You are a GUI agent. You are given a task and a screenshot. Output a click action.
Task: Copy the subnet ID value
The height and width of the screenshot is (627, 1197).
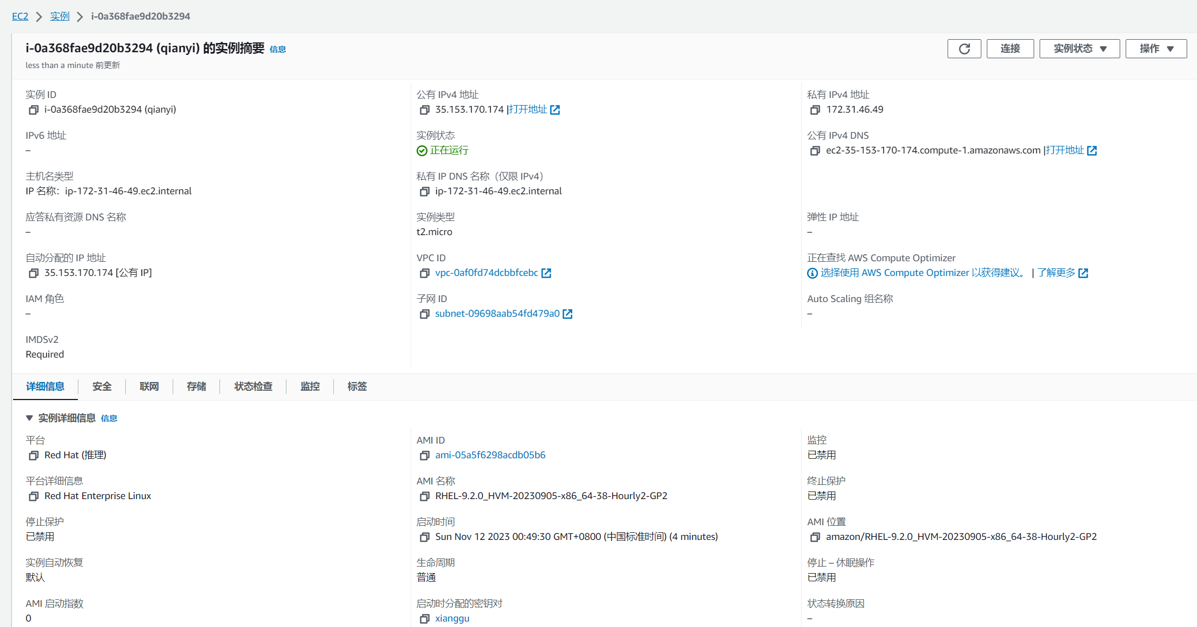[x=425, y=314]
